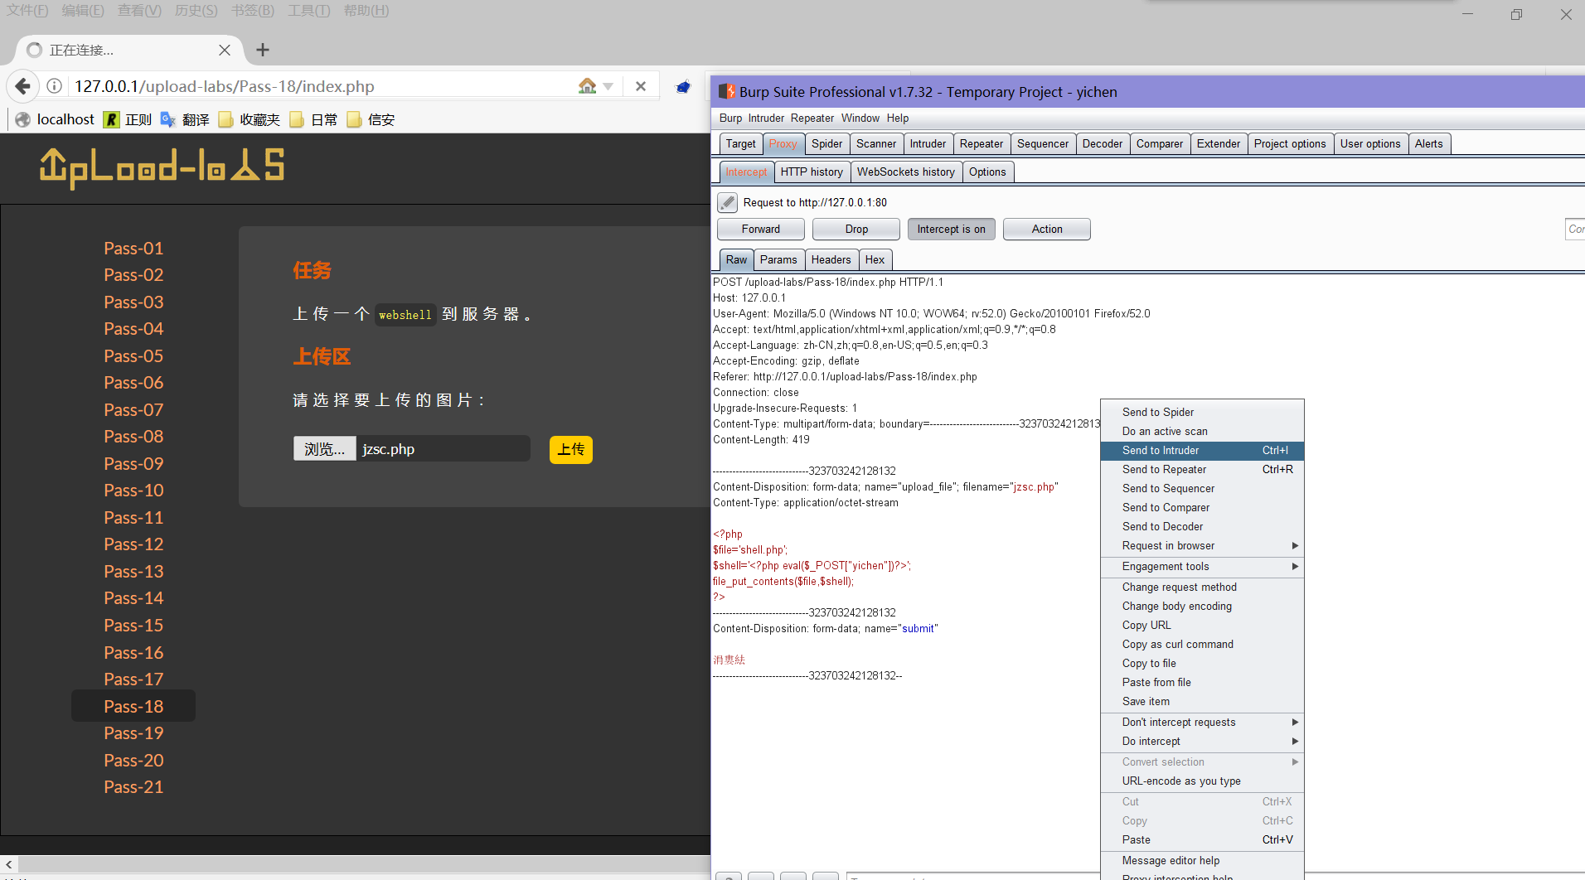Choose Send to Intruder in context menu
This screenshot has width=1585, height=880.
(x=1202, y=451)
